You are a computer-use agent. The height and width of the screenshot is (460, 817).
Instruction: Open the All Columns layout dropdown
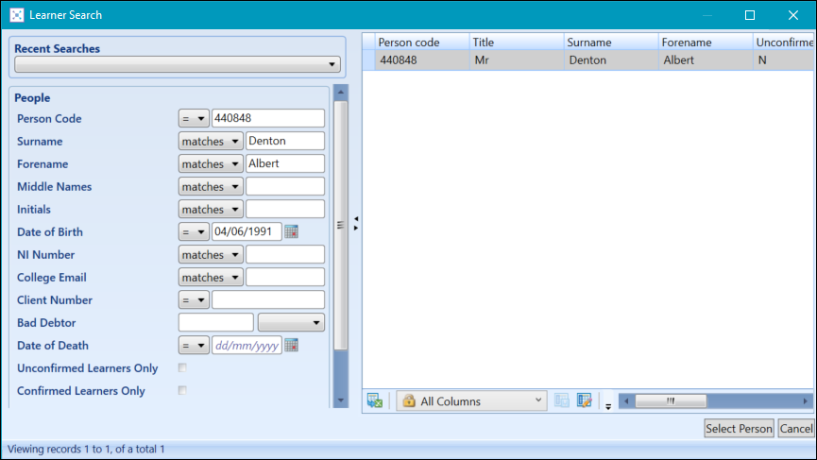click(x=471, y=400)
